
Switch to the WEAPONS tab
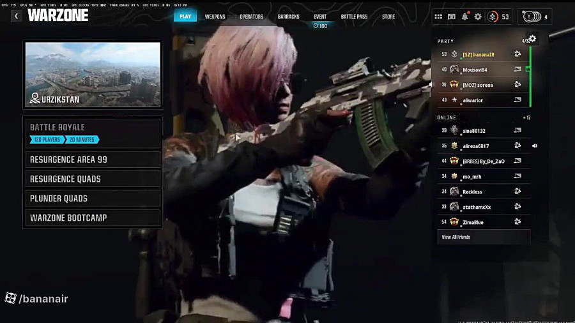coord(215,17)
